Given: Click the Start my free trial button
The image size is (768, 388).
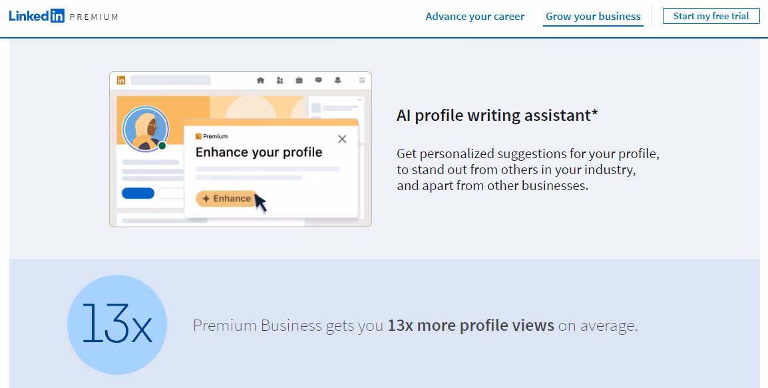Looking at the screenshot, I should [711, 15].
